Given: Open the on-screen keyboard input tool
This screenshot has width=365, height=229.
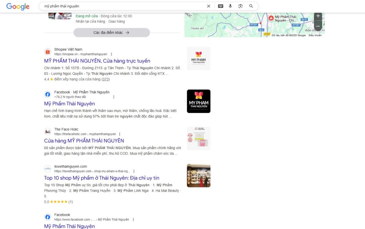Looking at the screenshot, I should pos(221,6).
